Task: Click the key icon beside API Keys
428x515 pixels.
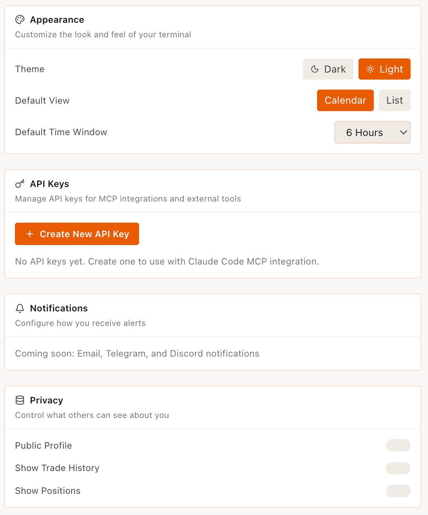Action: point(20,184)
